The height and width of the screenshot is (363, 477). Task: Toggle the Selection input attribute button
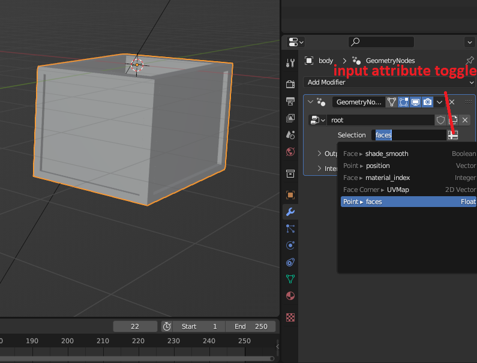[x=452, y=136]
